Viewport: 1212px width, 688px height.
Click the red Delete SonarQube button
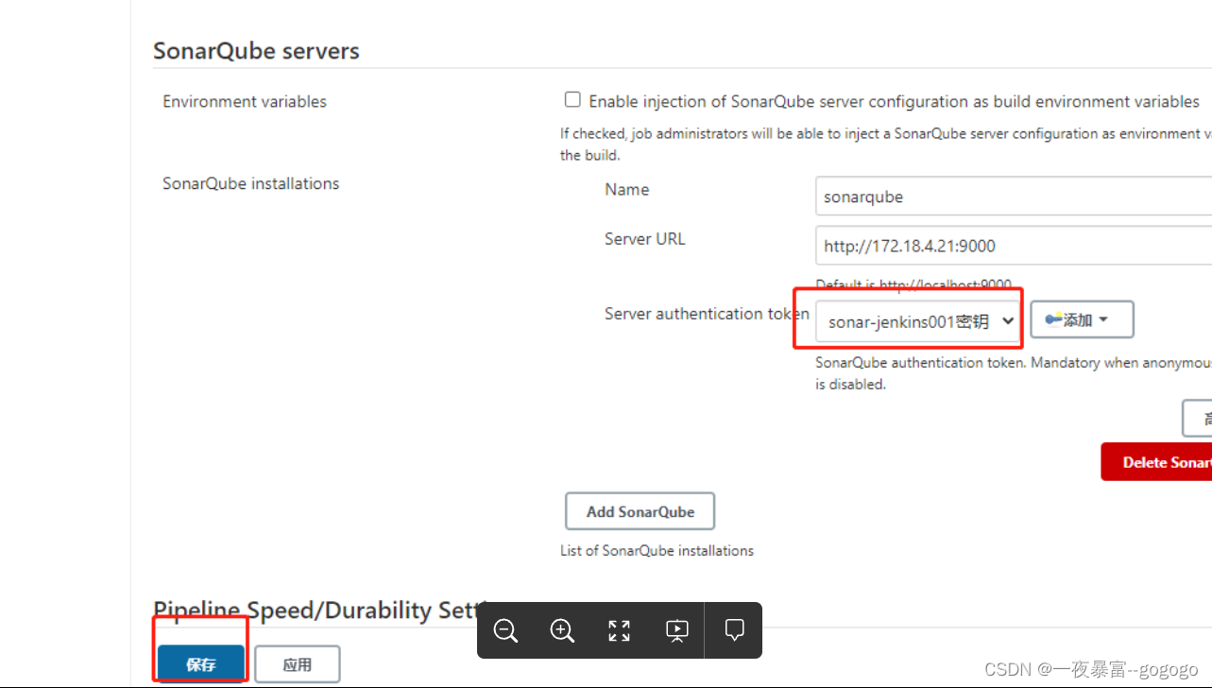(1156, 462)
